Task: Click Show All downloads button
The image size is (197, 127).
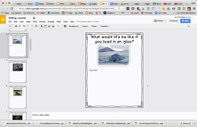Action: [185, 123]
